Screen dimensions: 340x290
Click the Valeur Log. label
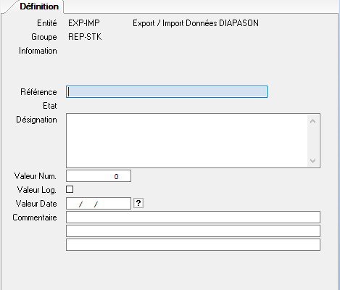point(37,190)
